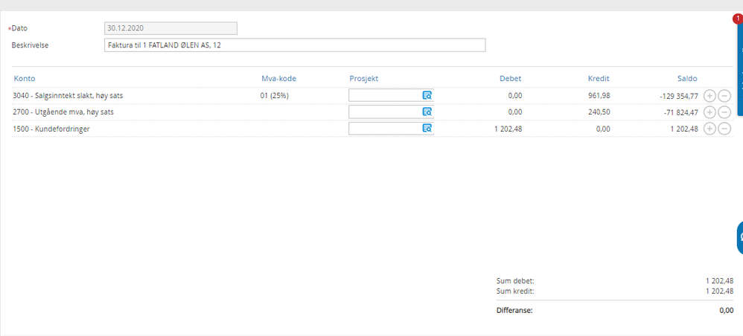Click the kredit 0,00 in Kundefordringer row
The height and width of the screenshot is (336, 743).
click(603, 129)
